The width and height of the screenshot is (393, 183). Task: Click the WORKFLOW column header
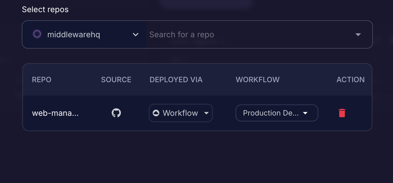(x=257, y=80)
